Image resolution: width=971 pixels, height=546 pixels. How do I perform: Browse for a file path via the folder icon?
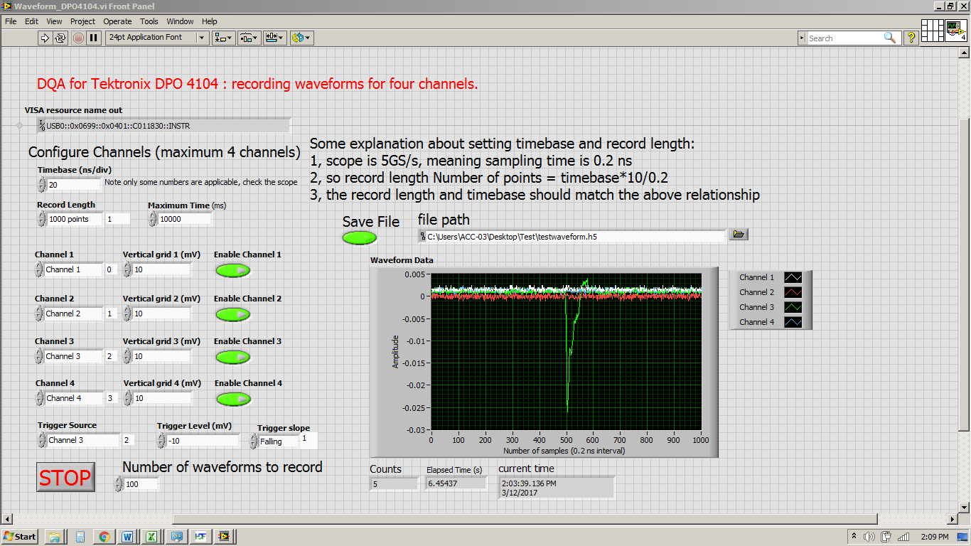(x=738, y=235)
